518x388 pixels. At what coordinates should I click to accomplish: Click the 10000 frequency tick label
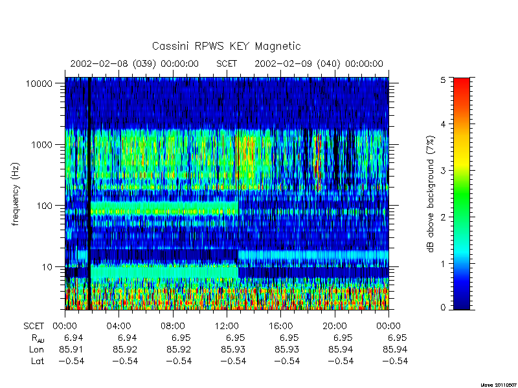pyautogui.click(x=39, y=83)
